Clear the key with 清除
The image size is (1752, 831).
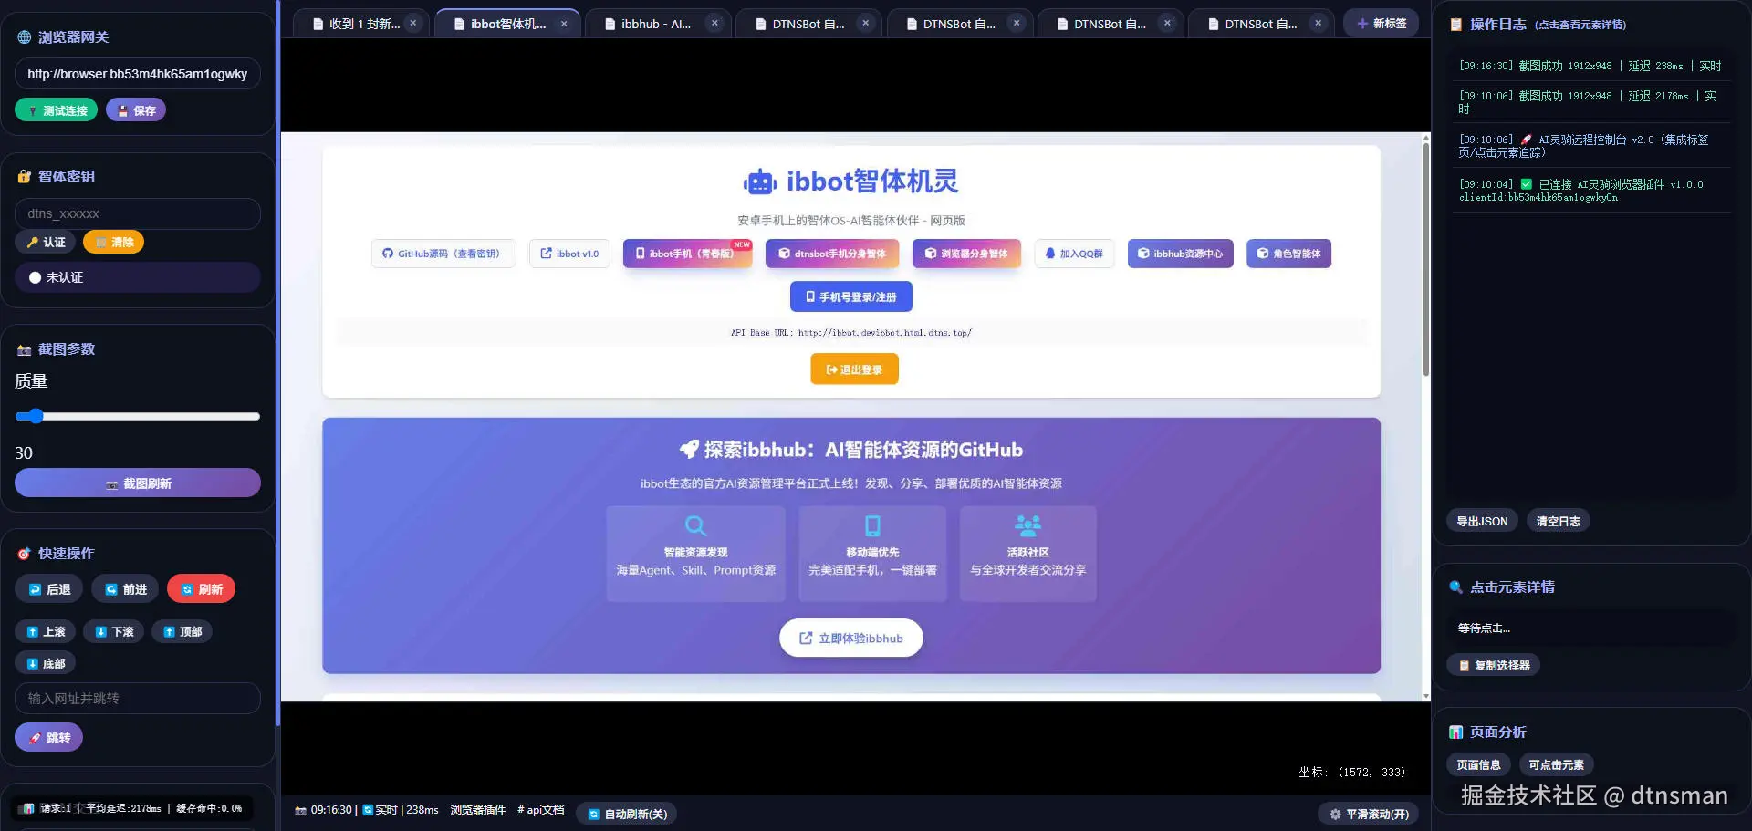tap(114, 242)
